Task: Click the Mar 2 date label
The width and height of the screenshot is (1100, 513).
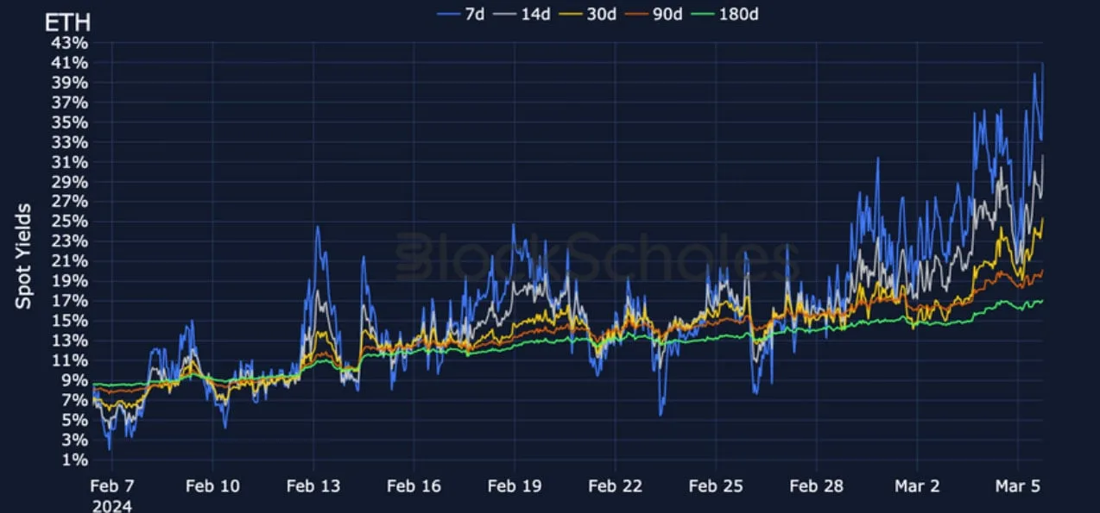Action: pos(917,486)
